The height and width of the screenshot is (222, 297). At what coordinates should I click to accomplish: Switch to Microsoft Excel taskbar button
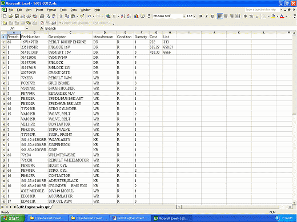(x=171, y=218)
